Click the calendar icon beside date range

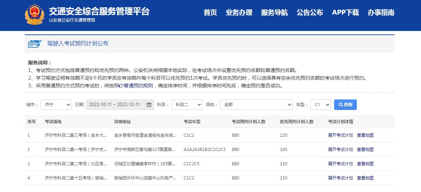(149, 105)
